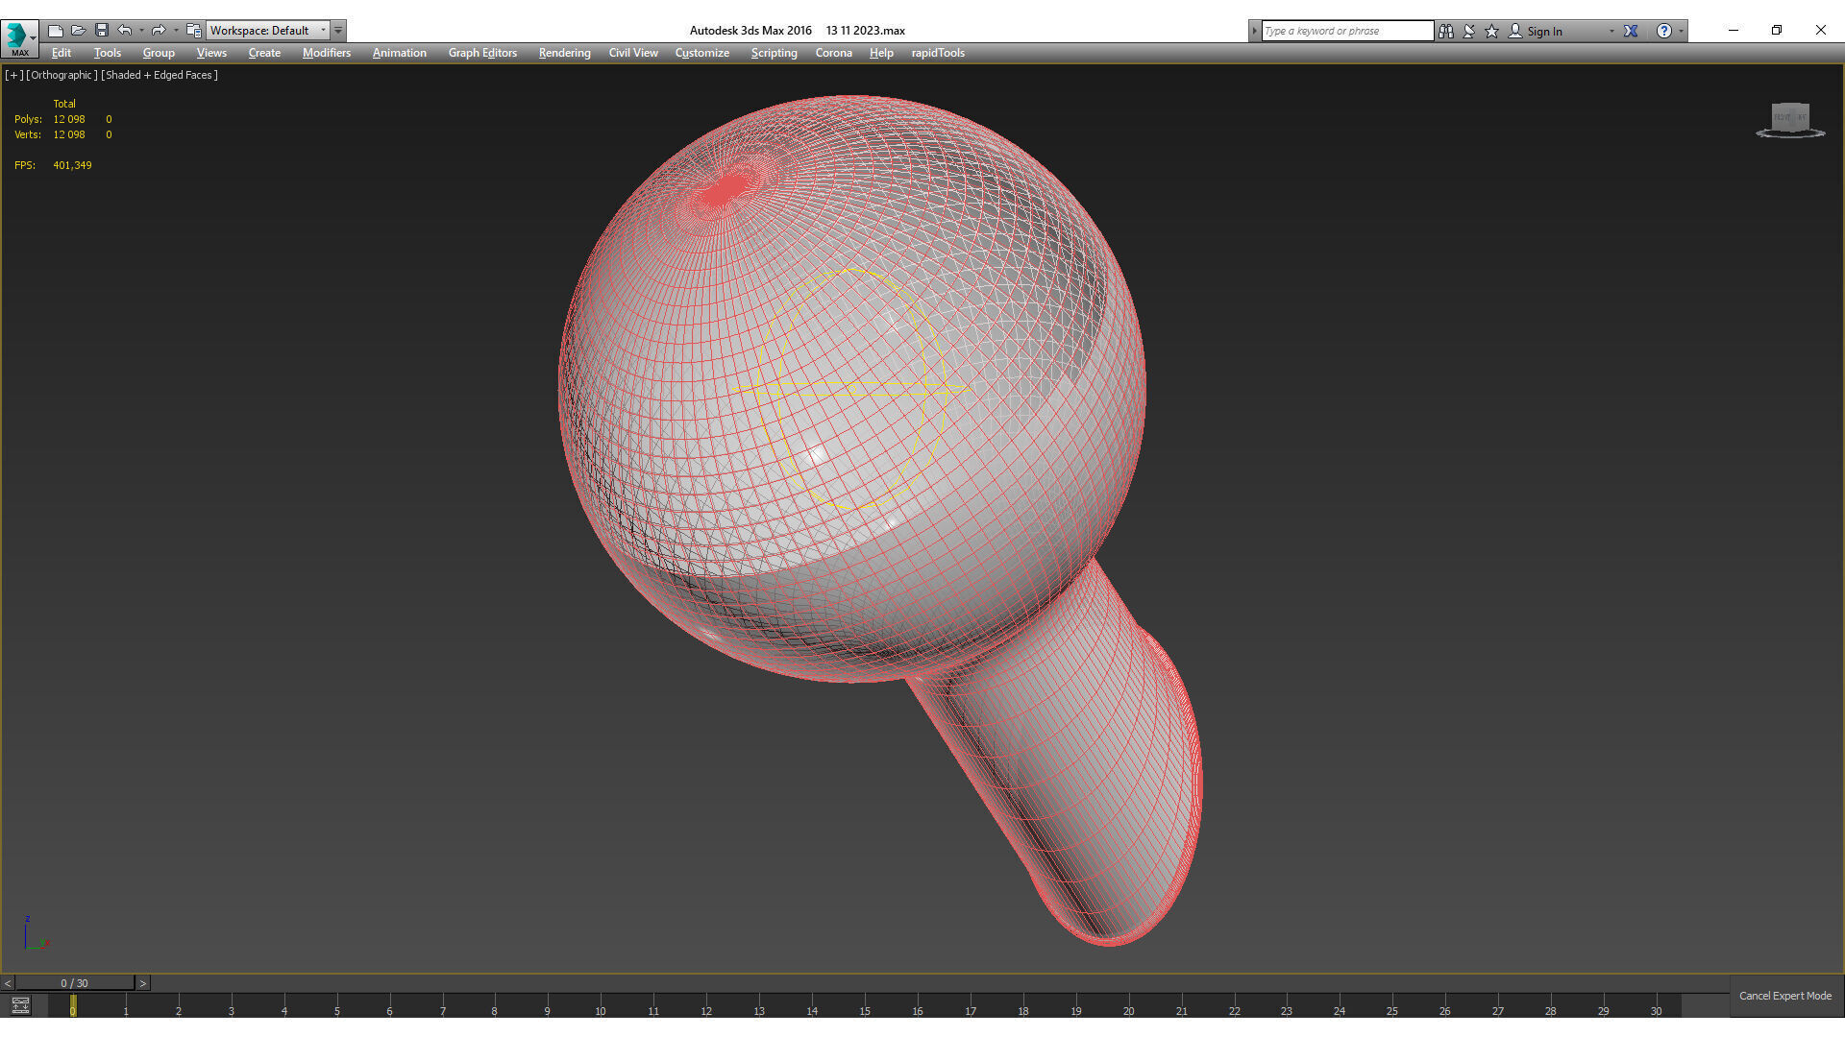Click the time slider showing 0 / 30
The height and width of the screenshot is (1037, 1845).
pyautogui.click(x=74, y=983)
